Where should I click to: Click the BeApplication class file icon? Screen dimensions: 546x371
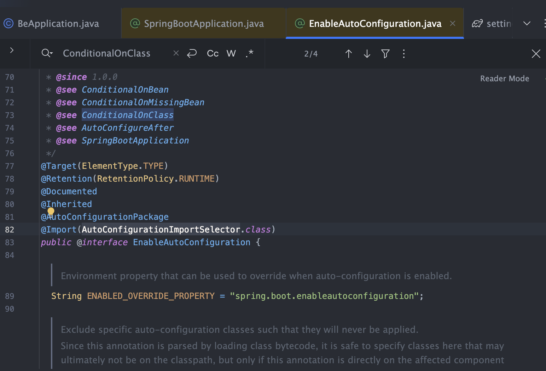(8, 23)
